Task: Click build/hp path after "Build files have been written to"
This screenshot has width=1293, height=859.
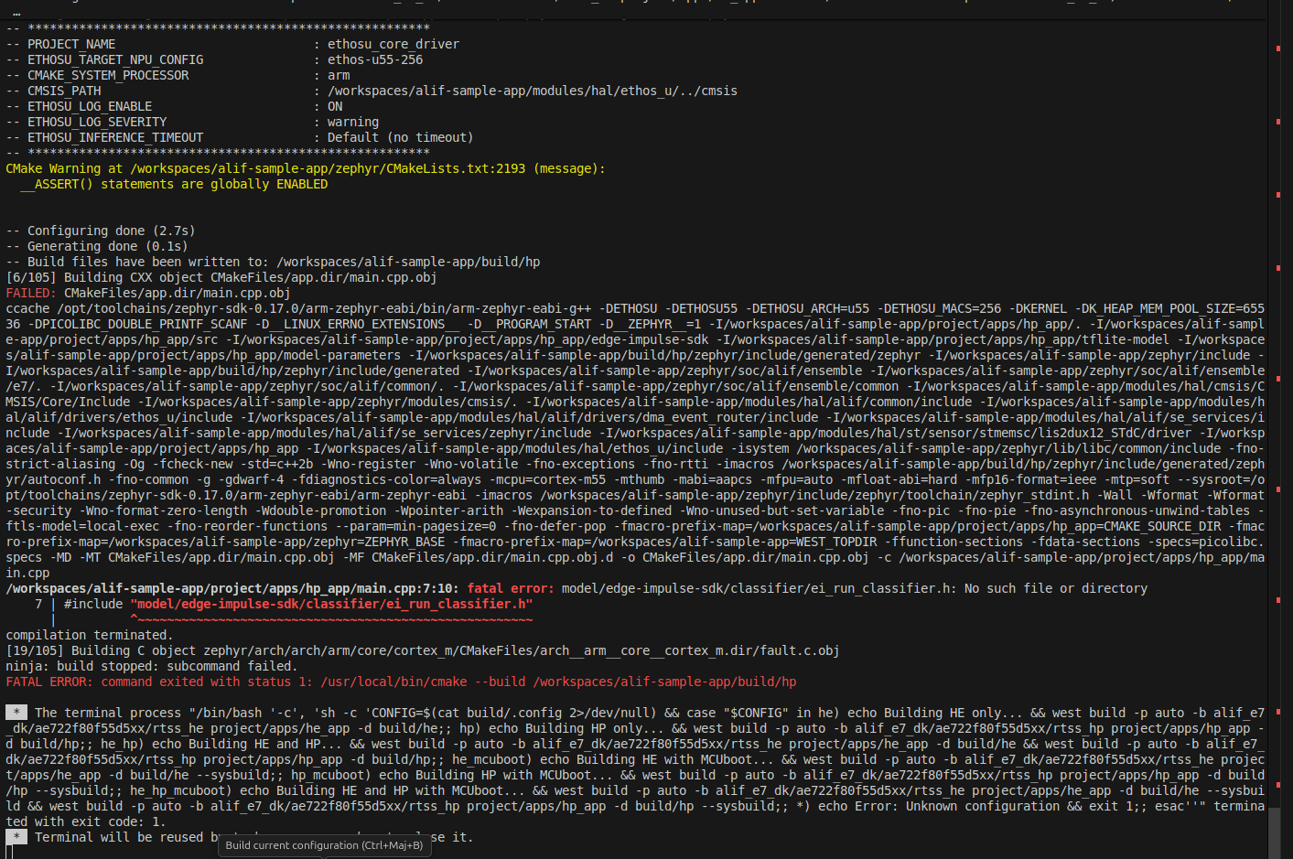Action: pyautogui.click(x=408, y=262)
